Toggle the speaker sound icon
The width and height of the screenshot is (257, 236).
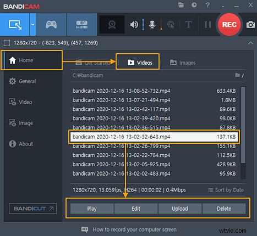tap(134, 25)
